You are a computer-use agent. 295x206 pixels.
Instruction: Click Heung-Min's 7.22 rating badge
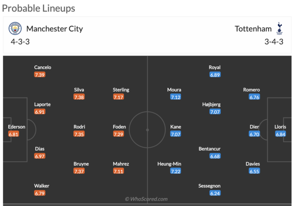(176, 171)
